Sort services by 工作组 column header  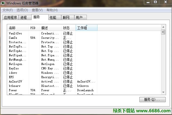tap(86, 28)
